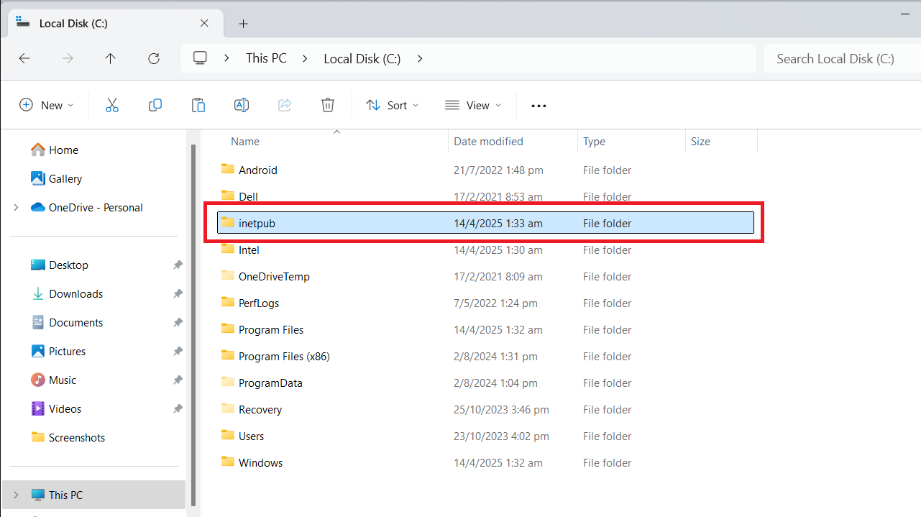The image size is (921, 517).
Task: Click the Share icon in toolbar
Action: click(x=285, y=105)
